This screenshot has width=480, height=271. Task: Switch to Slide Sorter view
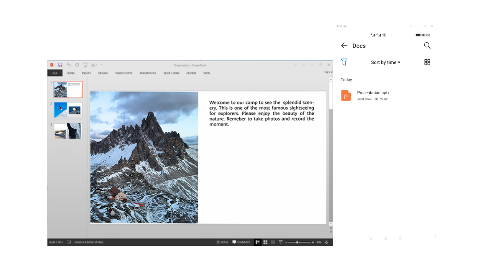[265, 242]
